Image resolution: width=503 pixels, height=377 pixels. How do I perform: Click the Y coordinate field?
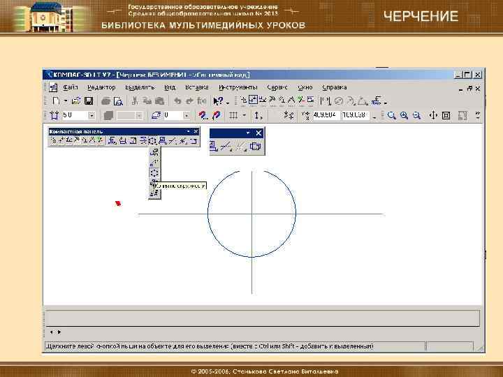pos(355,115)
